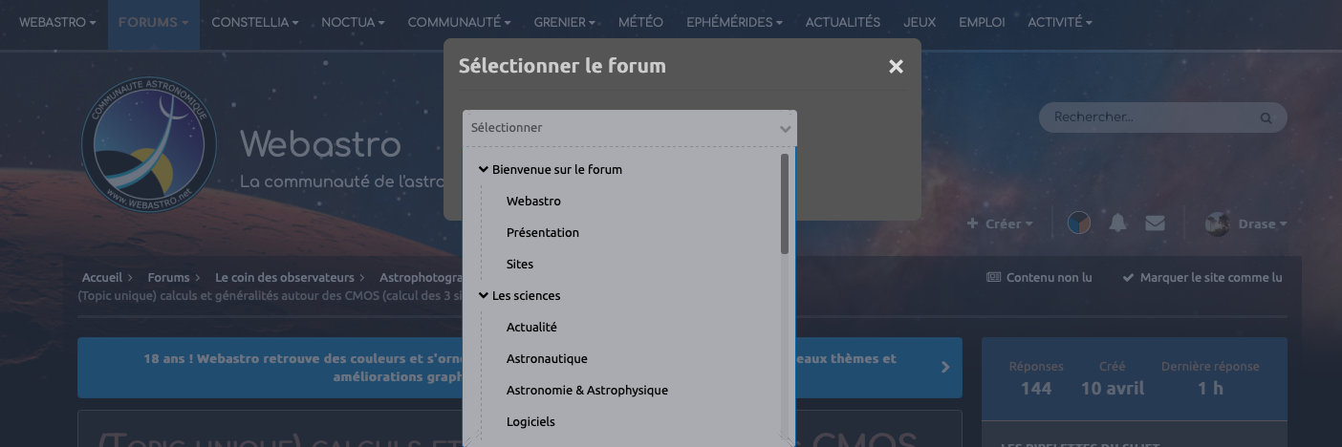Click the Webastro community logo
The width and height of the screenshot is (1342, 447).
[x=148, y=144]
